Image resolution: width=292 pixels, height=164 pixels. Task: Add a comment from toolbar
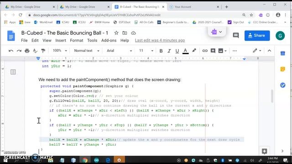tap(213, 51)
